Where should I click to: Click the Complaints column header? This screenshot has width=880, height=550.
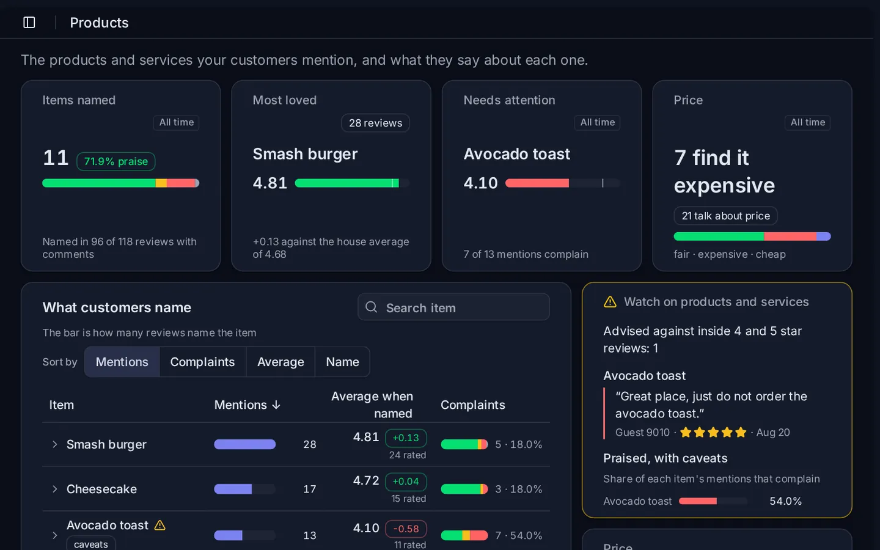click(x=473, y=405)
